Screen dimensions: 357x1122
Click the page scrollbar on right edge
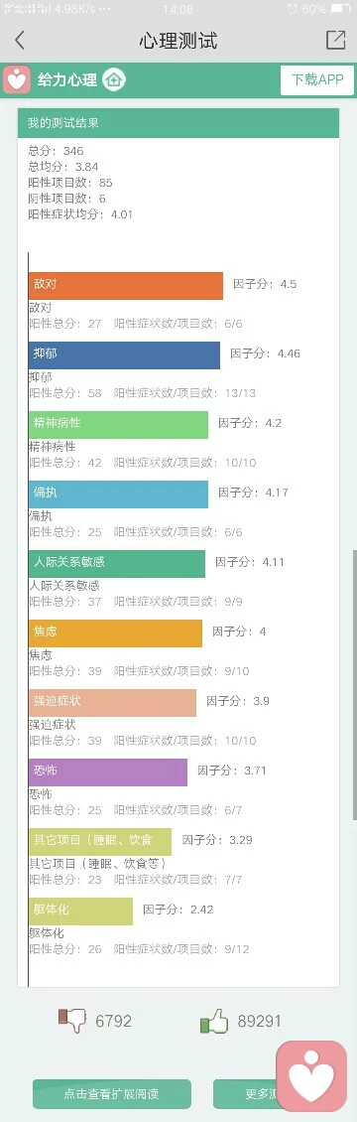coord(354,683)
